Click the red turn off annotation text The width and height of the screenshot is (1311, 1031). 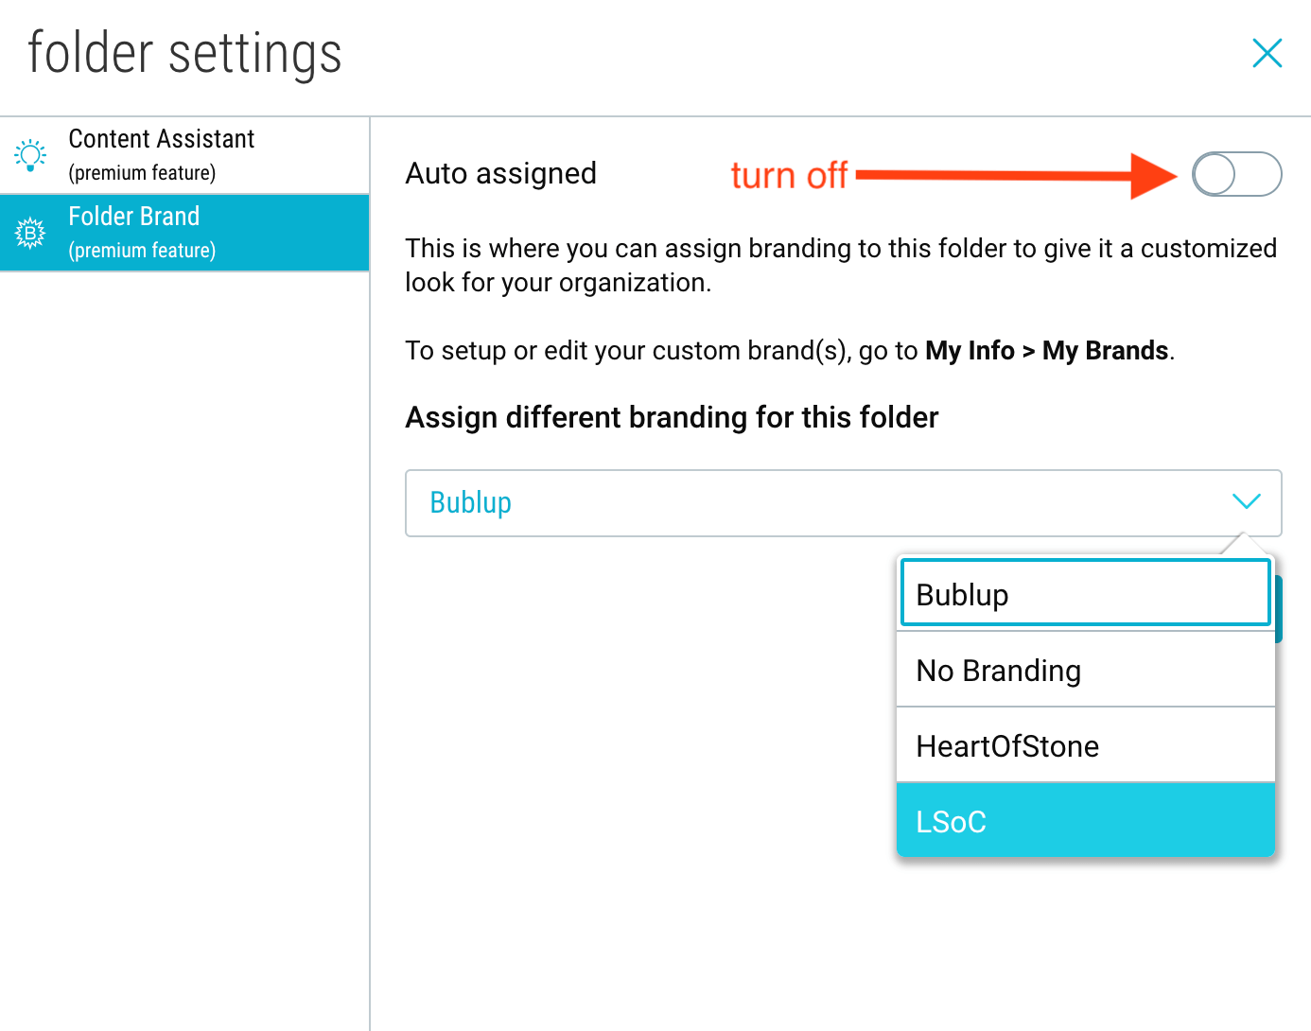coord(789,175)
